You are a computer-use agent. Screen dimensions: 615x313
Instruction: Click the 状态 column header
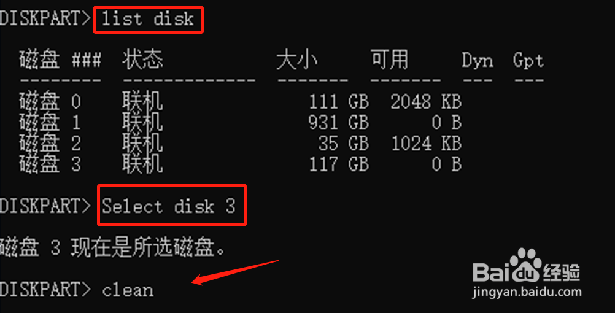pos(142,60)
